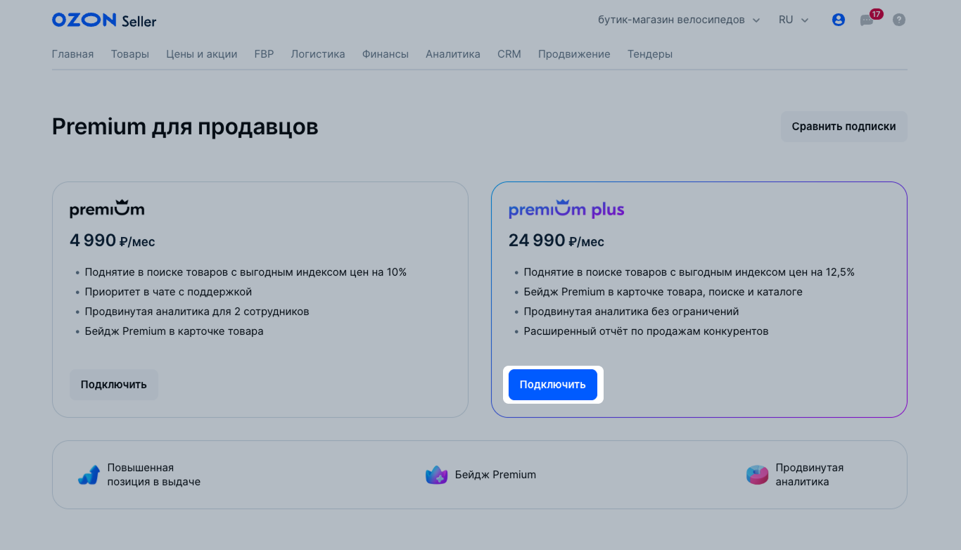Click the premium plan logo

pos(107,209)
